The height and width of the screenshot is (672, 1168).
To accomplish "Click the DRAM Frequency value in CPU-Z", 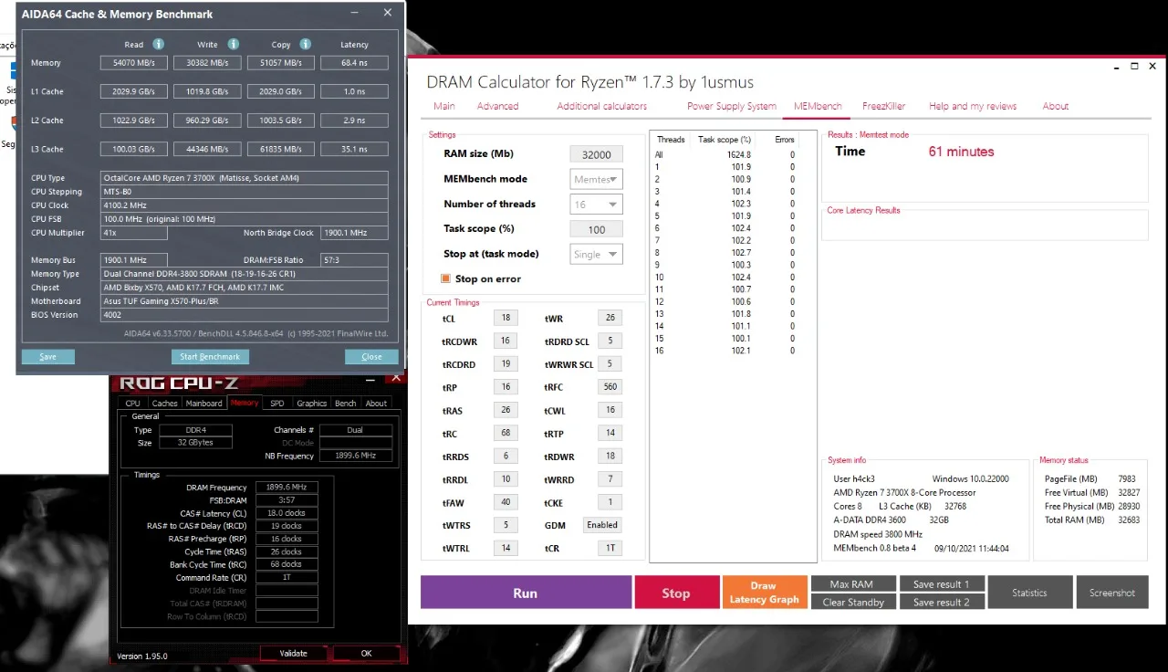I will coord(287,488).
